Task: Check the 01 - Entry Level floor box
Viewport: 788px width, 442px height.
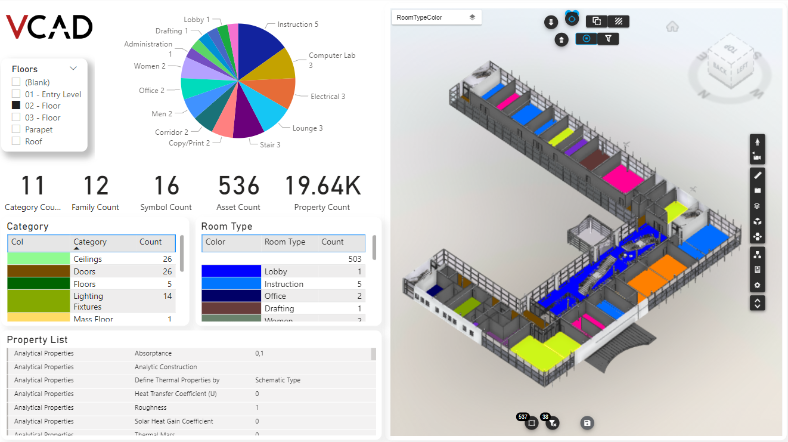Action: tap(16, 94)
